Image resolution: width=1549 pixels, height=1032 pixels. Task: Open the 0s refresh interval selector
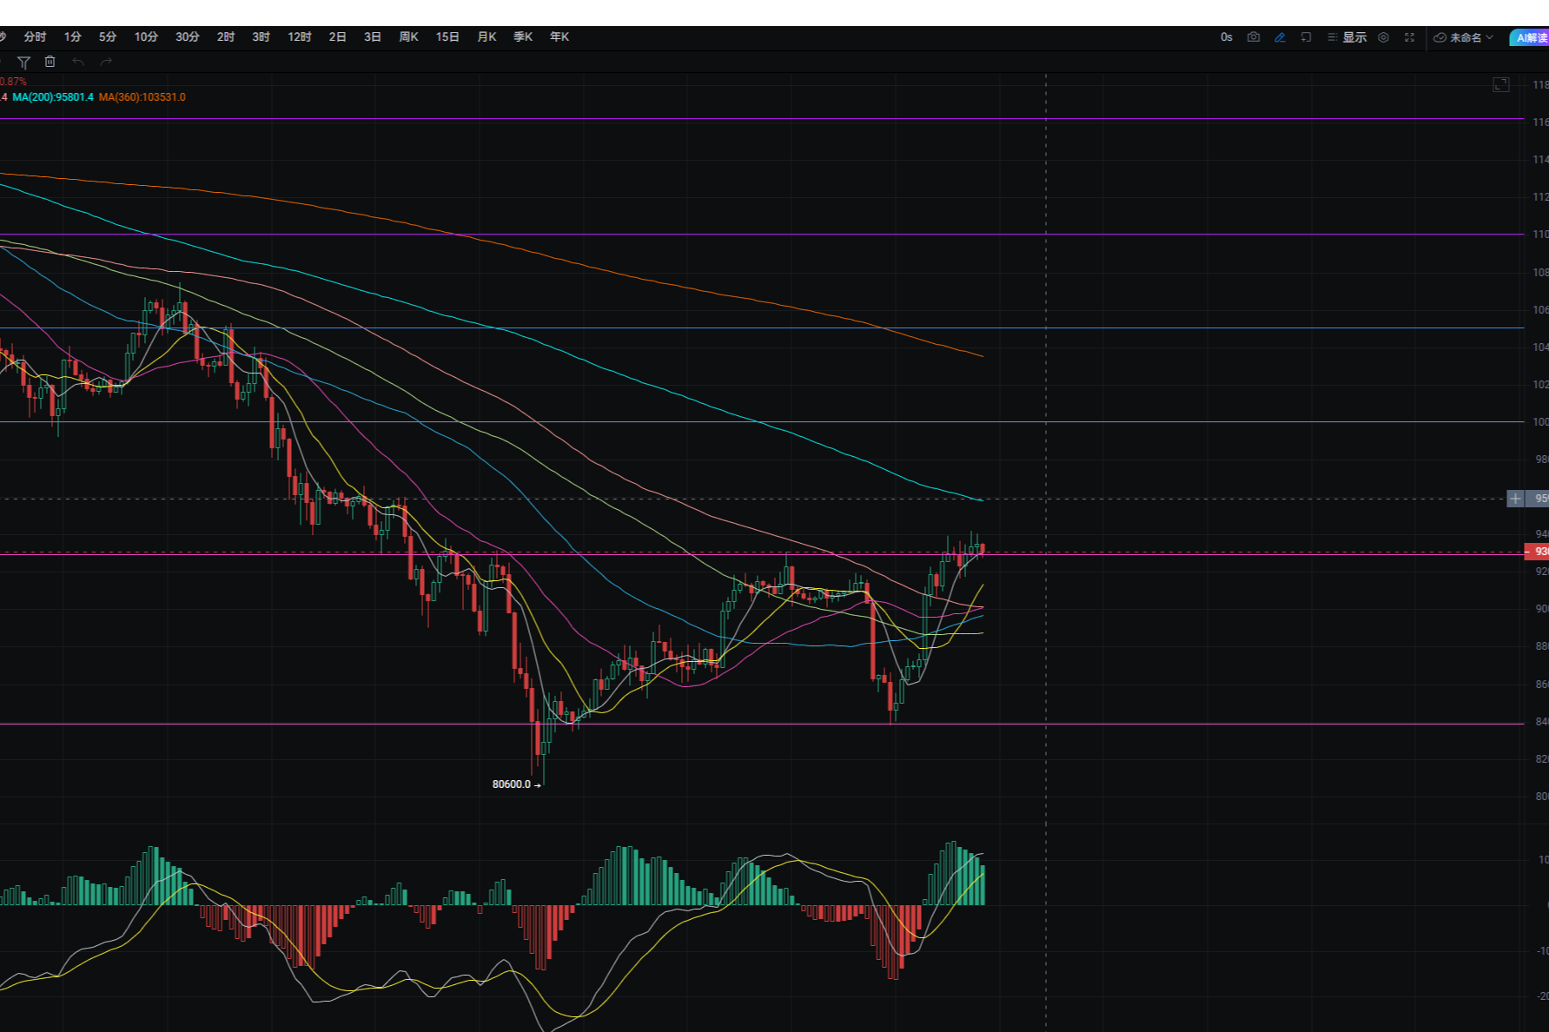tap(1226, 37)
